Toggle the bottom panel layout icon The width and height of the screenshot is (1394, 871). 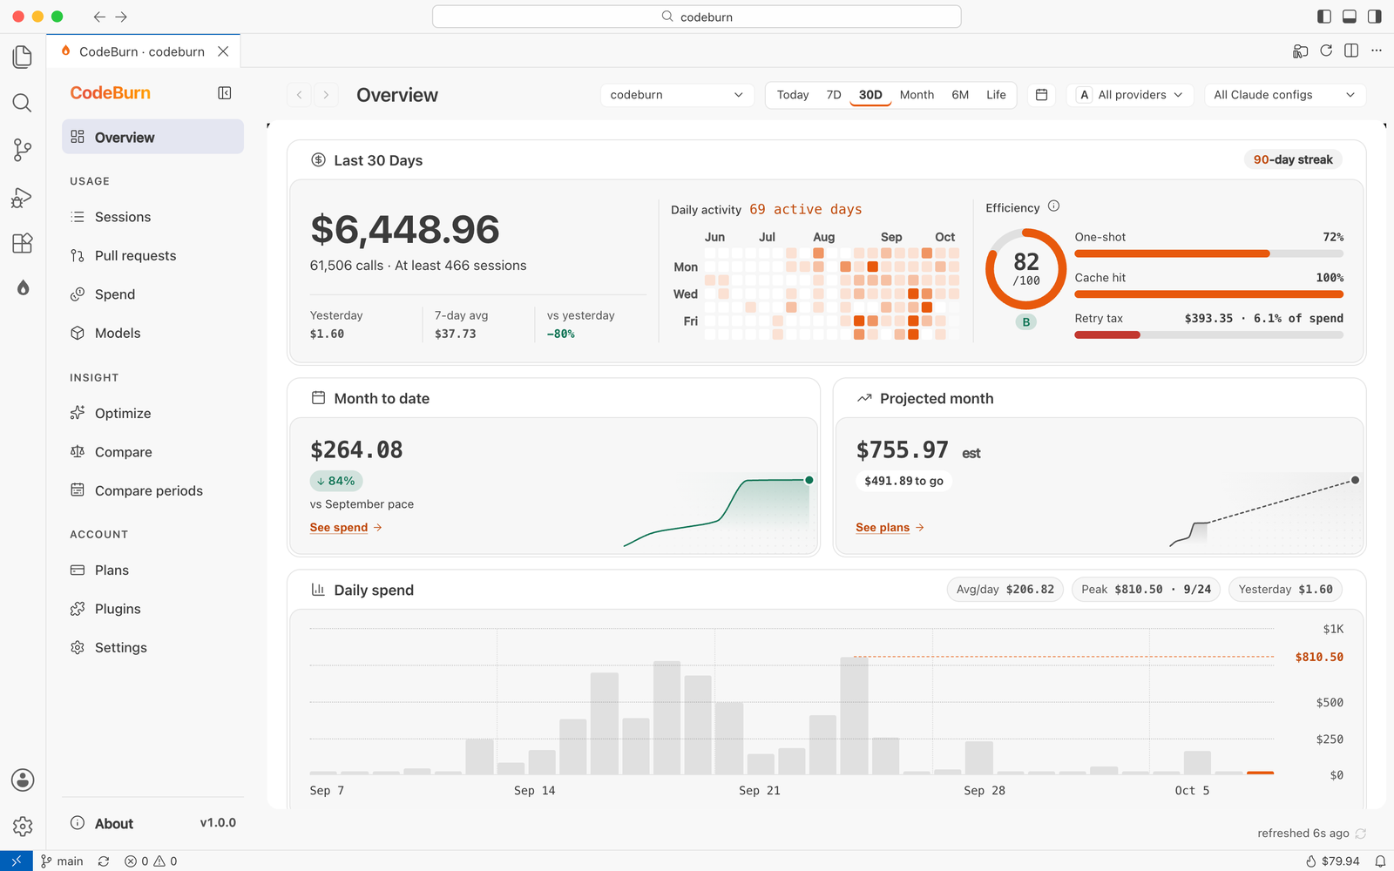coord(1350,17)
